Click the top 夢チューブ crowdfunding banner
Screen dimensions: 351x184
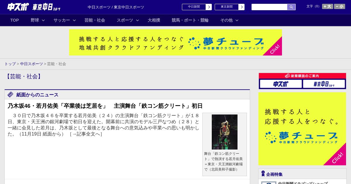[x=175, y=42]
